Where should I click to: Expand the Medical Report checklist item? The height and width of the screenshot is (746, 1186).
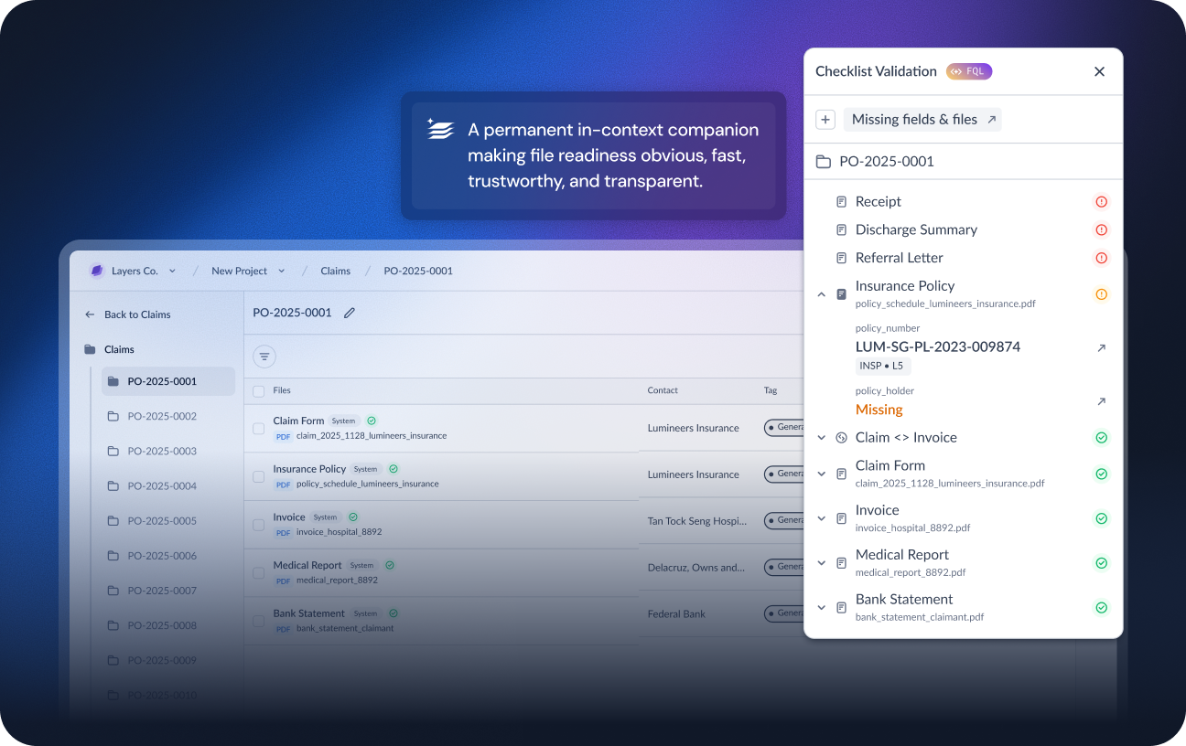point(822,563)
